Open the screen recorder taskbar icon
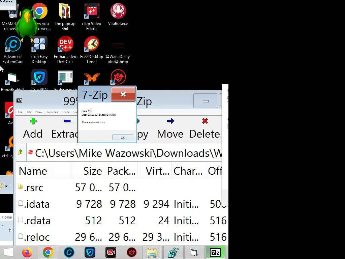Image resolution: width=345 pixels, height=259 pixels. (111, 252)
